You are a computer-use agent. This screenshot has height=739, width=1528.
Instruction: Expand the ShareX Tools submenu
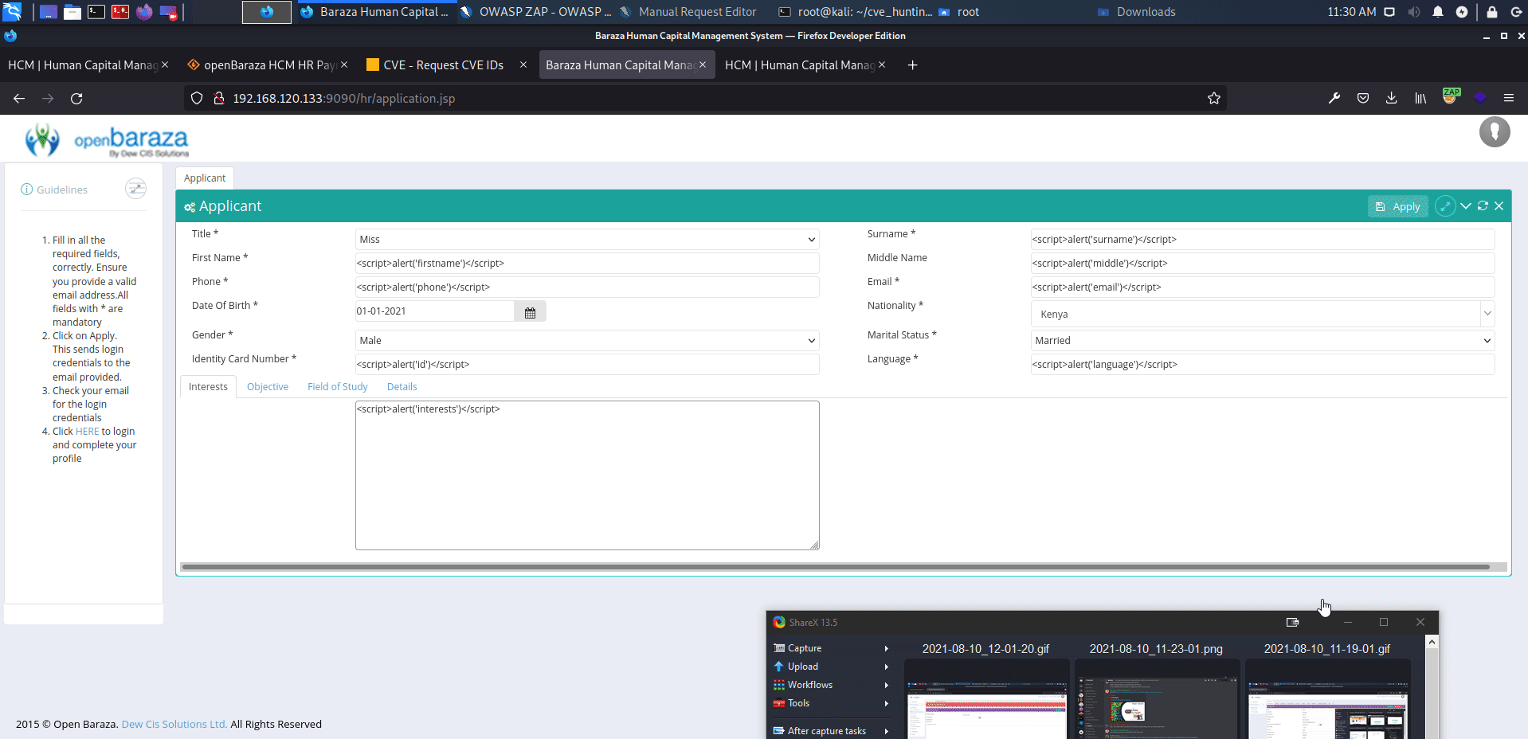point(830,703)
